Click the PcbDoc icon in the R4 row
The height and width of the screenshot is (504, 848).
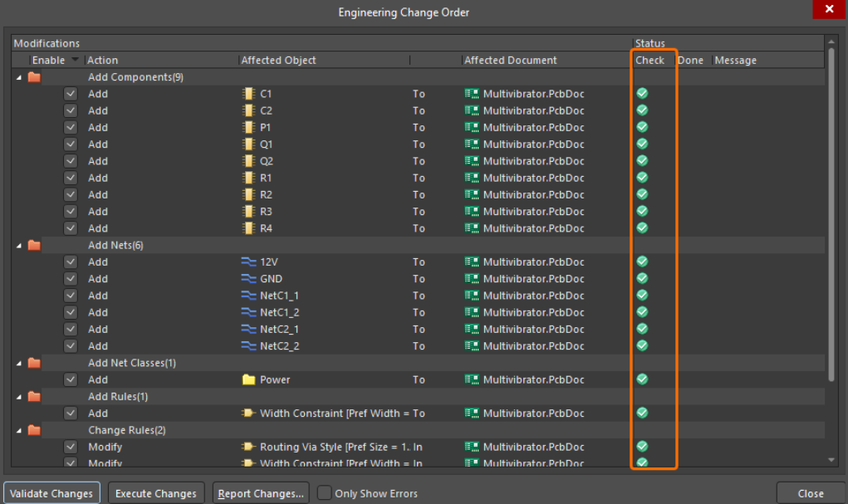472,228
